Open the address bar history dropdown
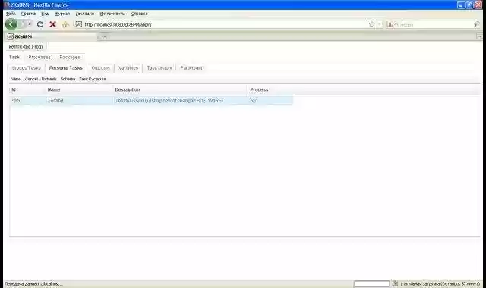The image size is (486, 288). click(380, 24)
